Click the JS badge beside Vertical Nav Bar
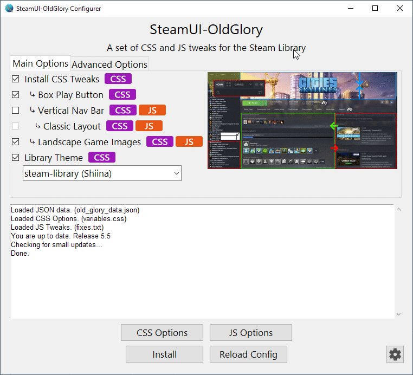The image size is (413, 375). (152, 110)
